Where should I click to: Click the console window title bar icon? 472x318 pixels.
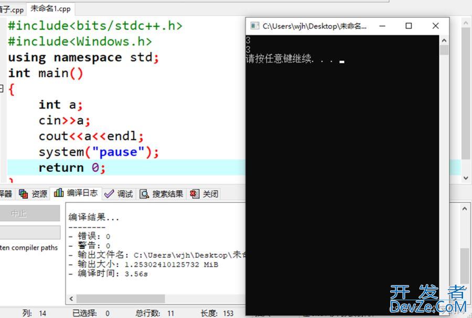click(x=255, y=26)
